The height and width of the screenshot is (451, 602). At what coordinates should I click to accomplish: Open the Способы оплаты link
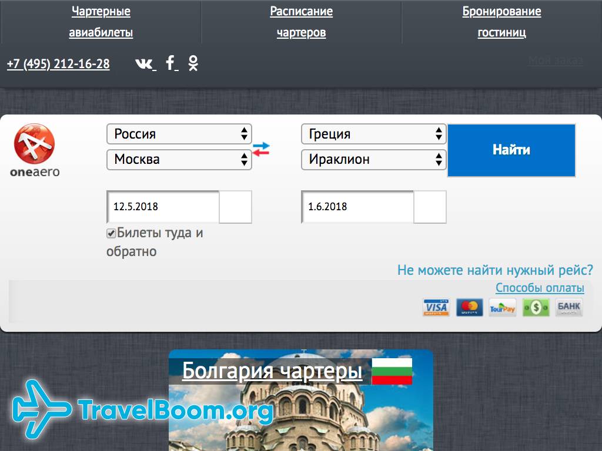[540, 288]
